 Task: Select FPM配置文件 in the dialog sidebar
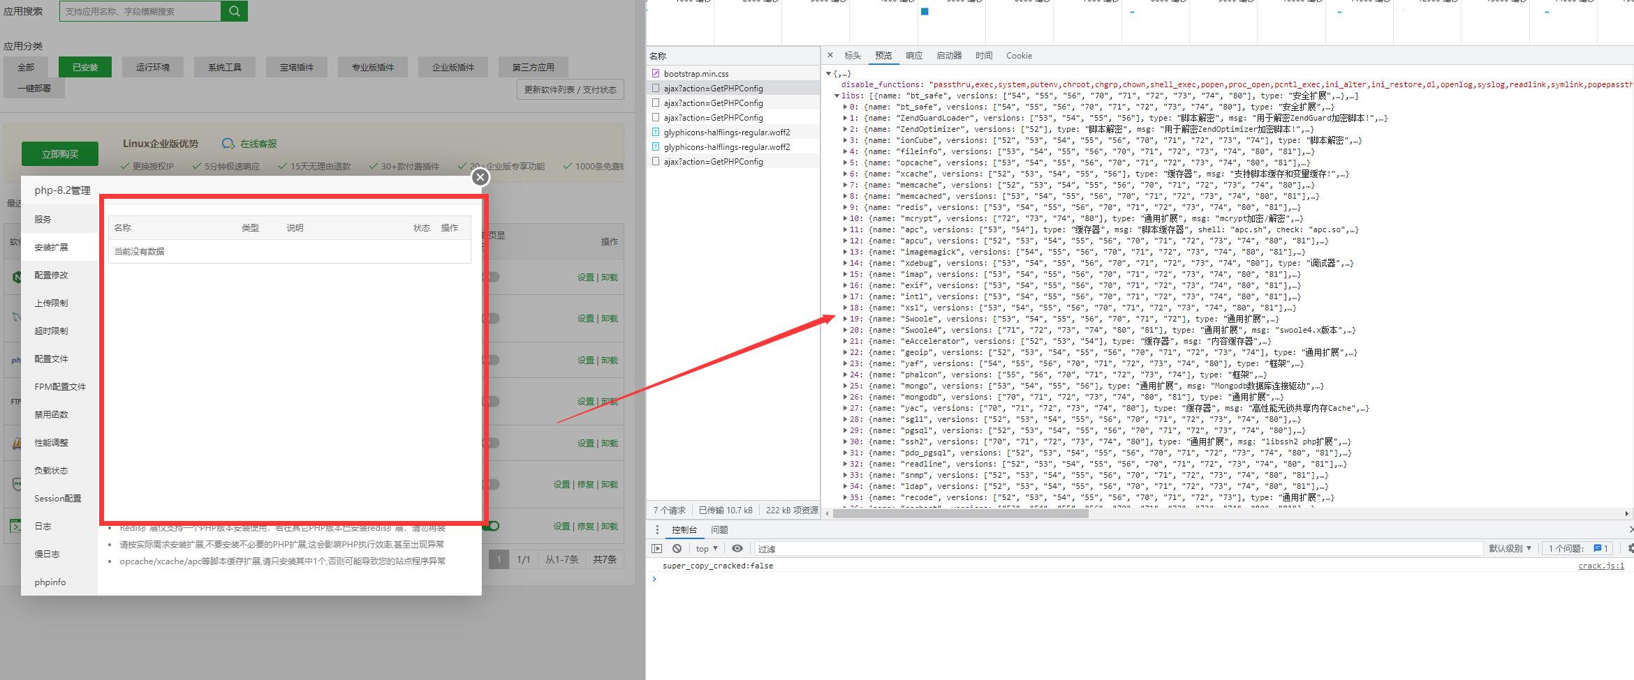click(59, 386)
